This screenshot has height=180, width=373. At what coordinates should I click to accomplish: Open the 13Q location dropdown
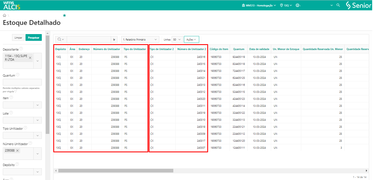286,5
